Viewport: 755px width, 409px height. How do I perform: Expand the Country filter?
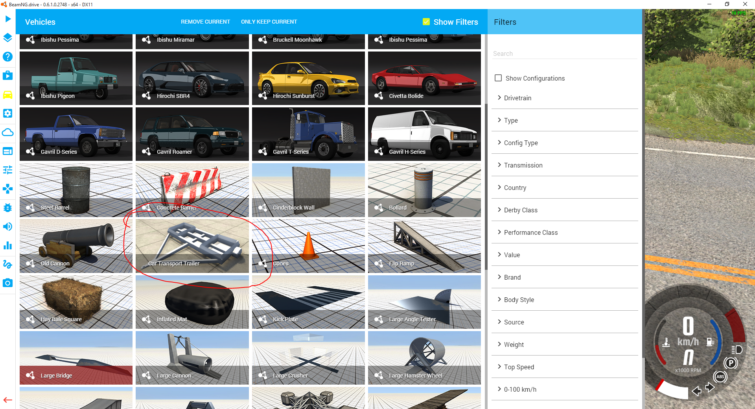pyautogui.click(x=565, y=188)
